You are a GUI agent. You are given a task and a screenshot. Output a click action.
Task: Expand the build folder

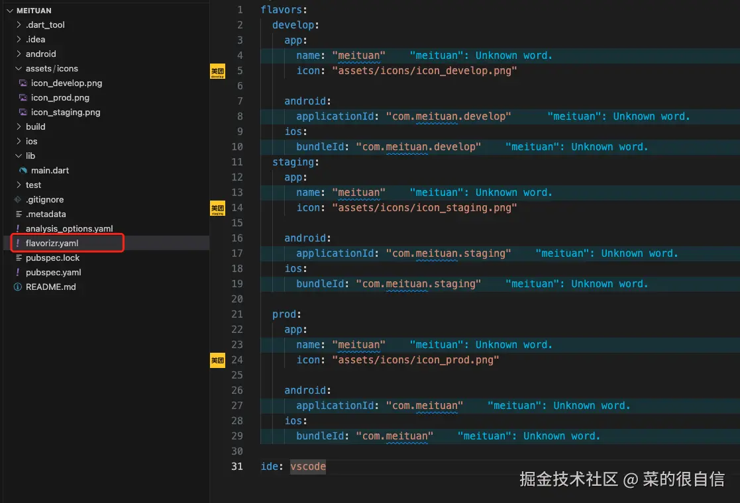click(19, 126)
